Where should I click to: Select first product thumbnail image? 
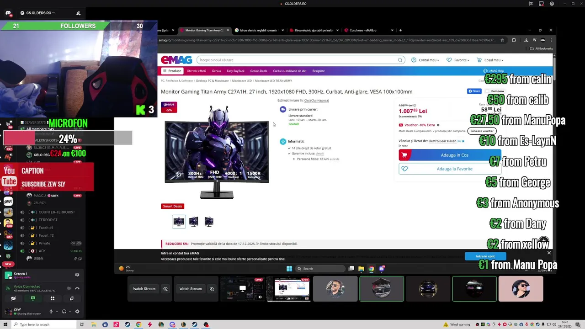(179, 222)
